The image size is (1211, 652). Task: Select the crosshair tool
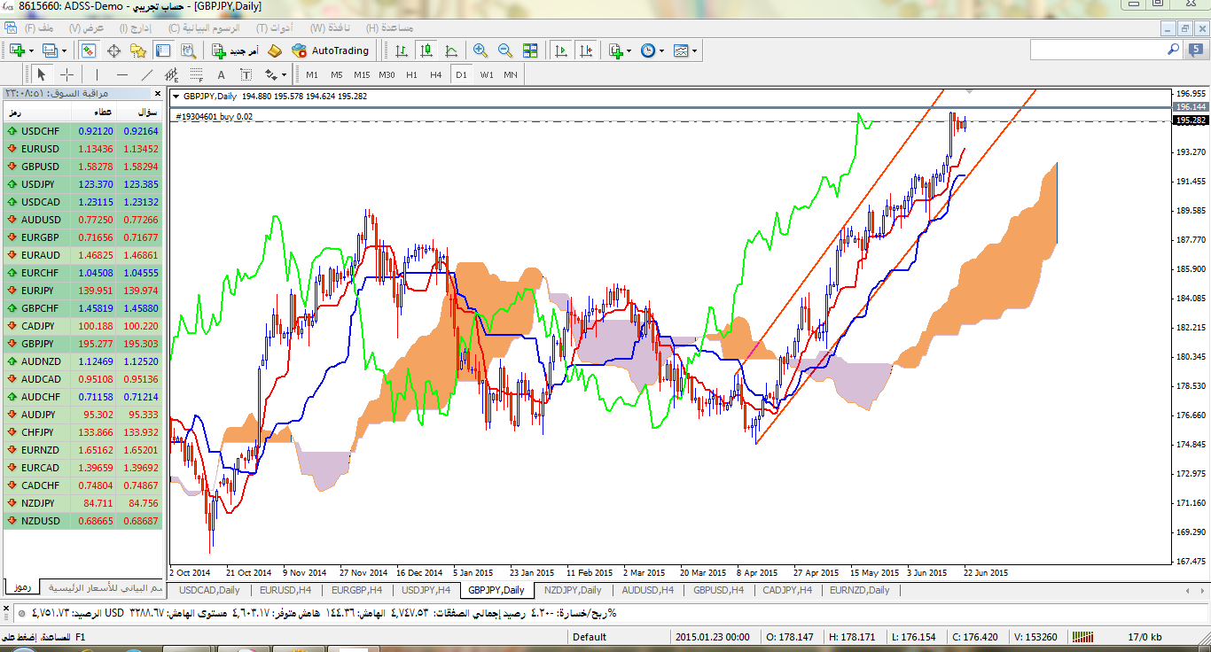click(66, 74)
